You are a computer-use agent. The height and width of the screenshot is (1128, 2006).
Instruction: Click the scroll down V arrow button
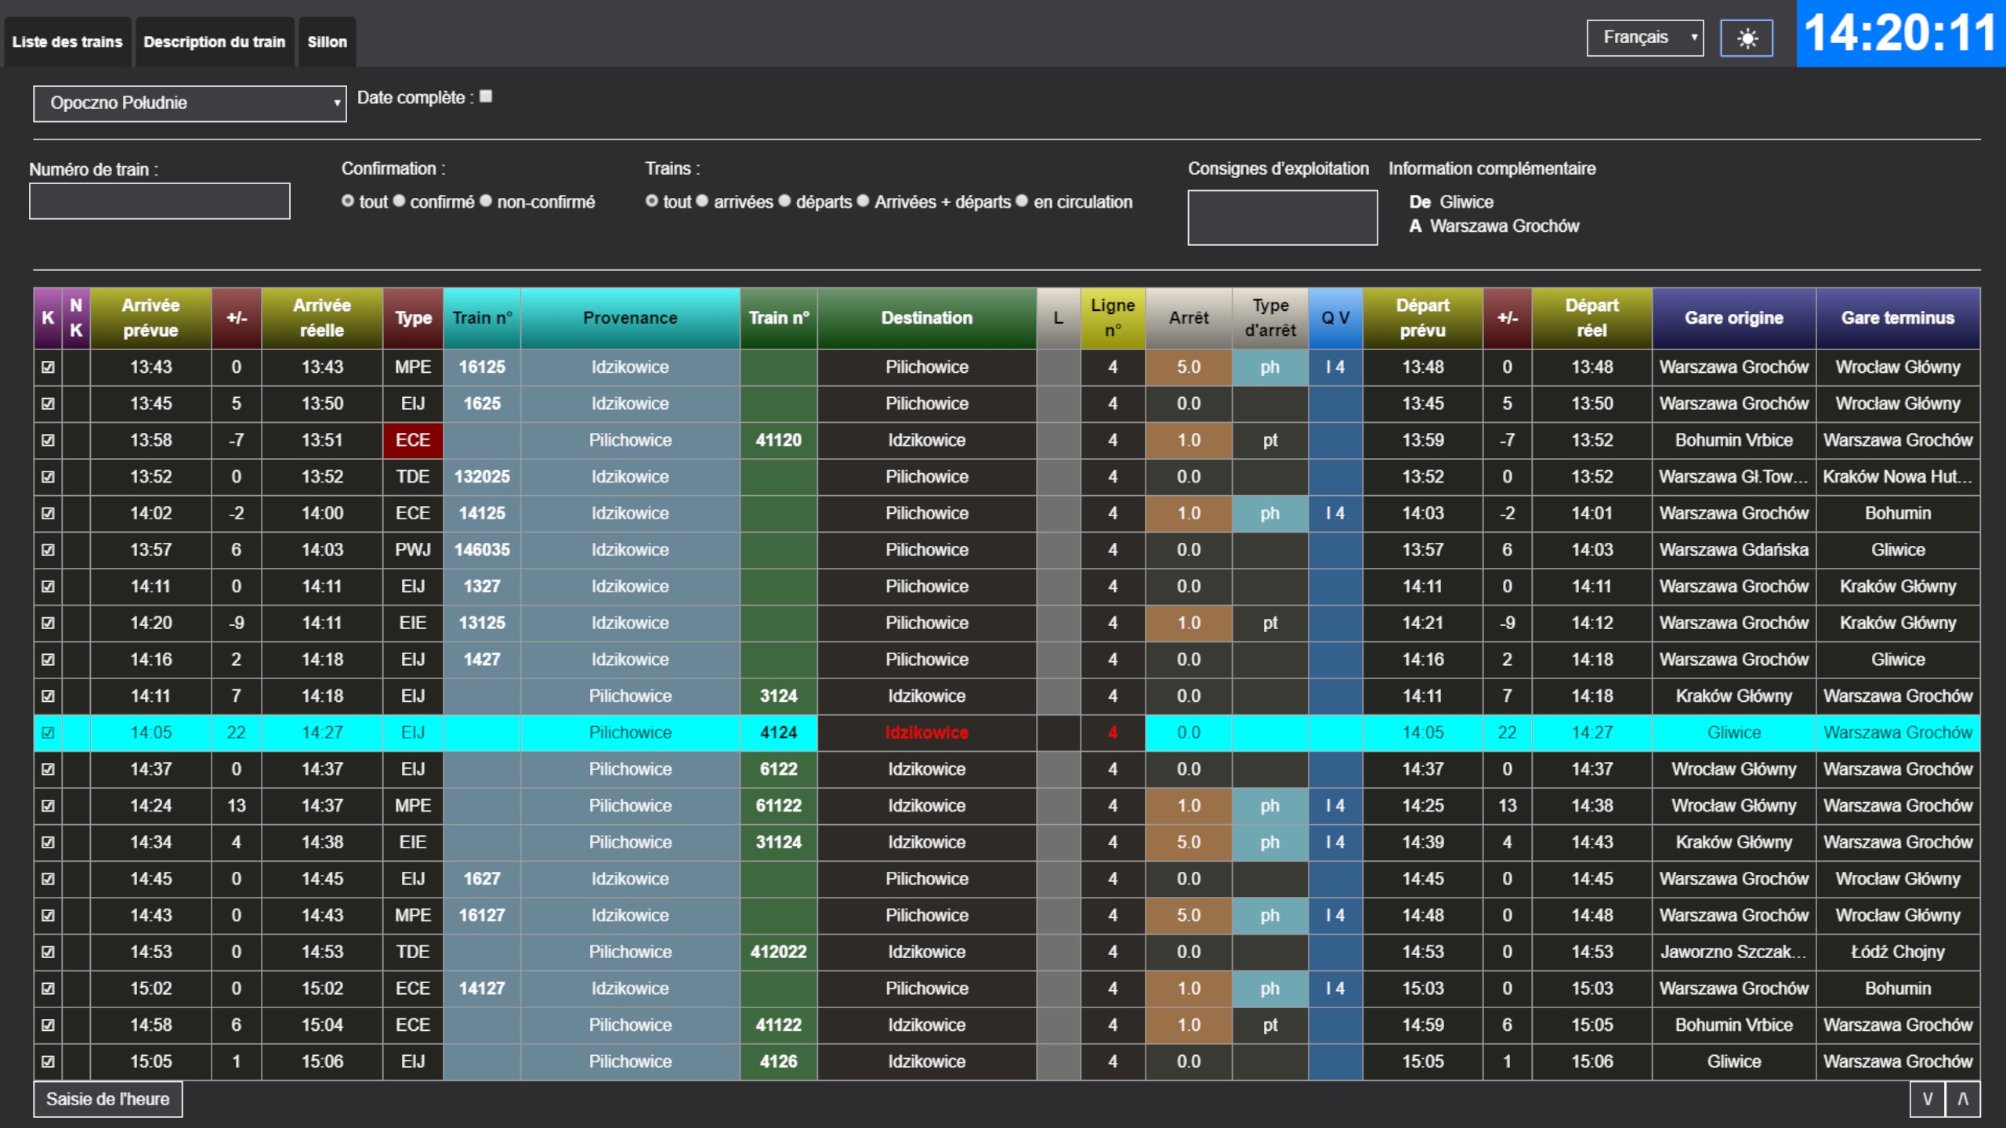1927,1099
